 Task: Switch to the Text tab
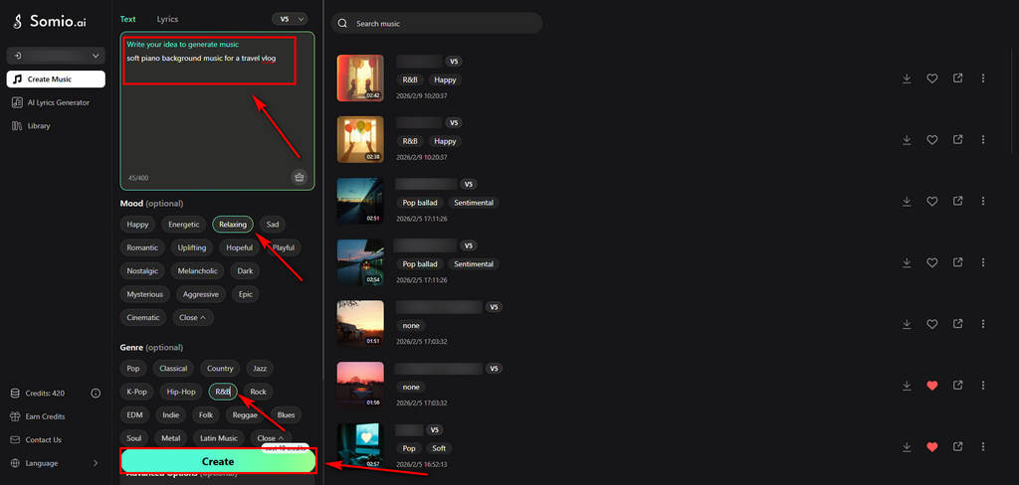[128, 20]
